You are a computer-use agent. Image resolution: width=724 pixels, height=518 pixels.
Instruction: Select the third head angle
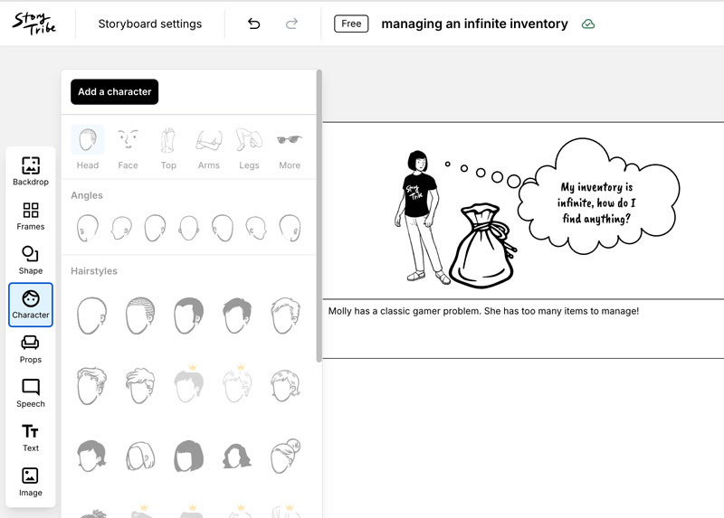point(155,228)
